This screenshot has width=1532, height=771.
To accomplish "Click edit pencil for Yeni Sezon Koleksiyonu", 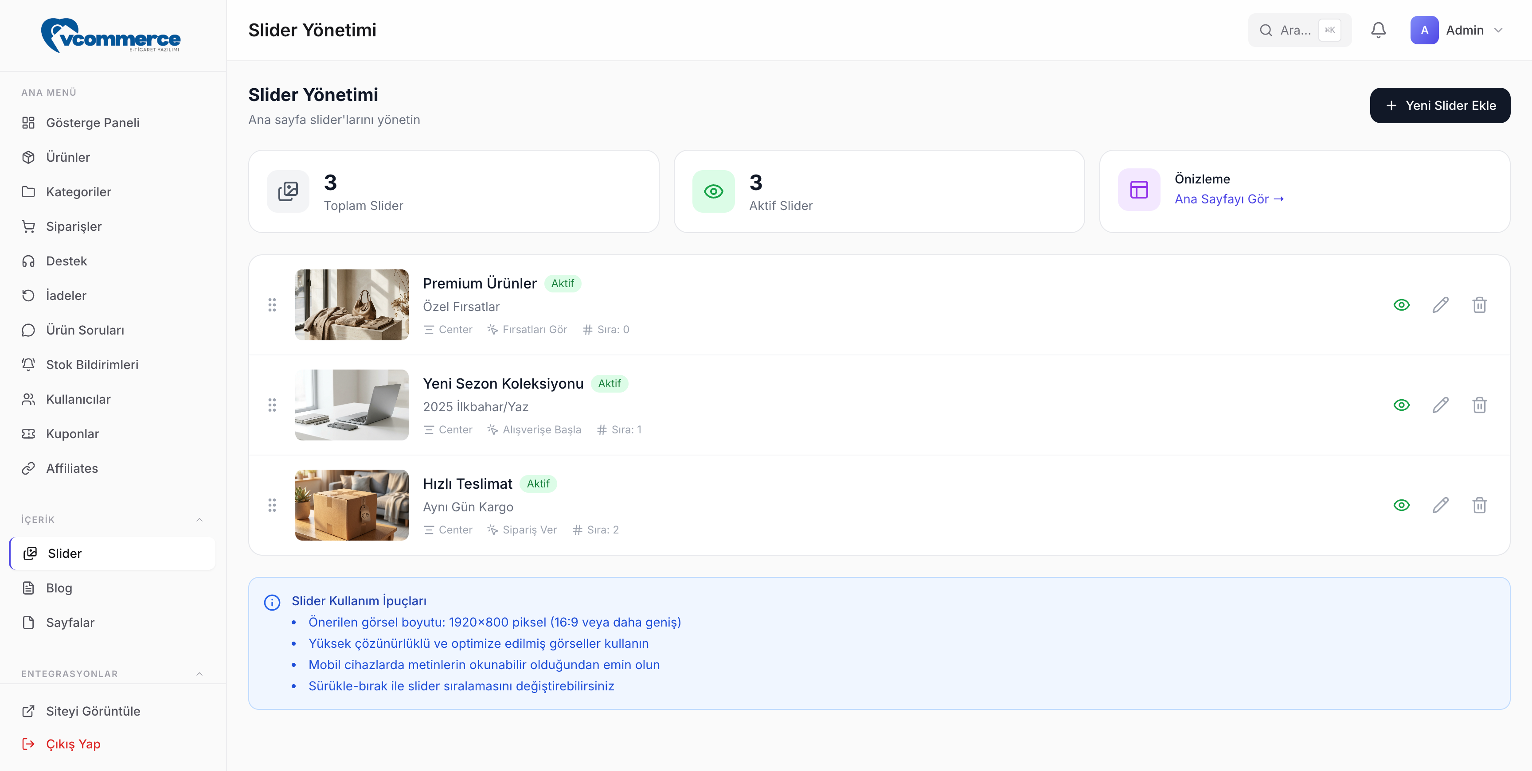I will [x=1440, y=405].
